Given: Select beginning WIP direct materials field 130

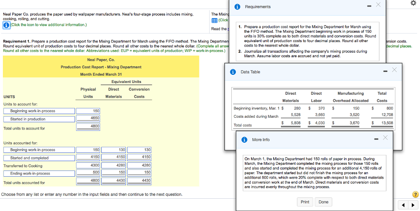Looking at the screenshot, I should click(114, 150).
